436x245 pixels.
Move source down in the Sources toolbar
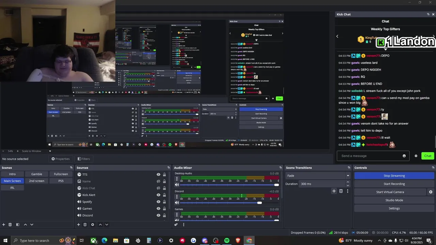(107, 225)
